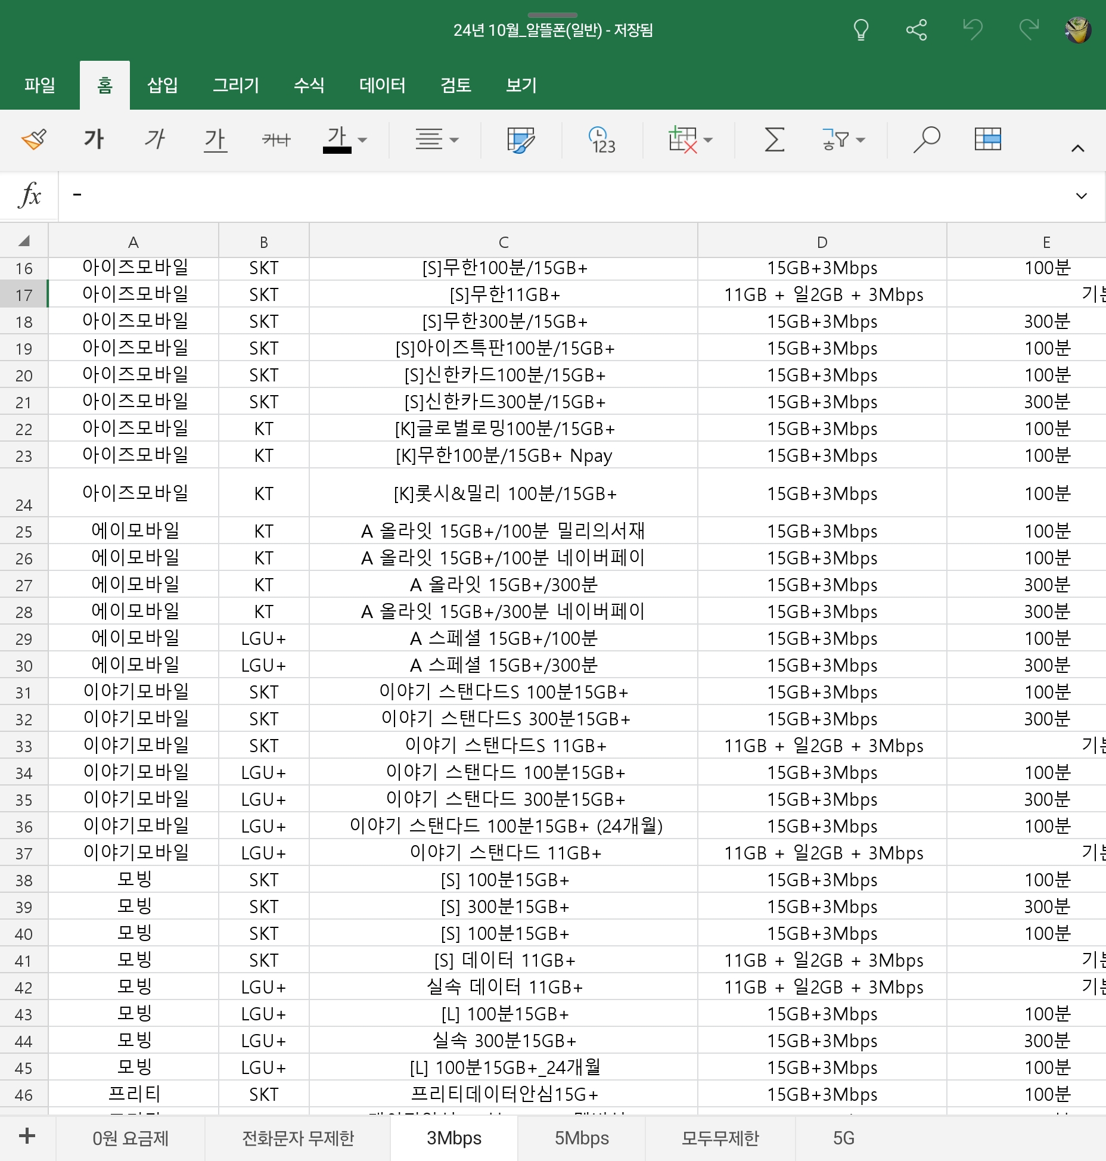Image resolution: width=1106 pixels, height=1161 pixels.
Task: Switch to the 삽입 ribbon tab
Action: (x=163, y=85)
